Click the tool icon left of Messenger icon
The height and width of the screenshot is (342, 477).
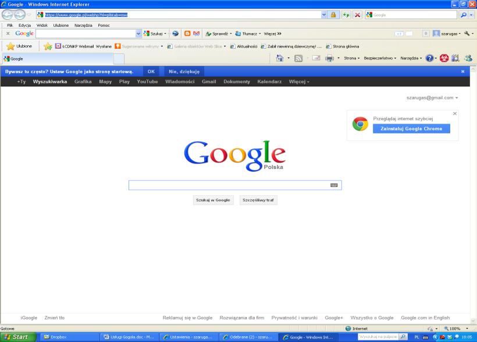point(455,58)
